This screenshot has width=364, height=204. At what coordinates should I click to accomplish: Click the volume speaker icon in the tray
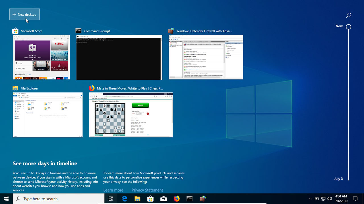[x=329, y=198]
